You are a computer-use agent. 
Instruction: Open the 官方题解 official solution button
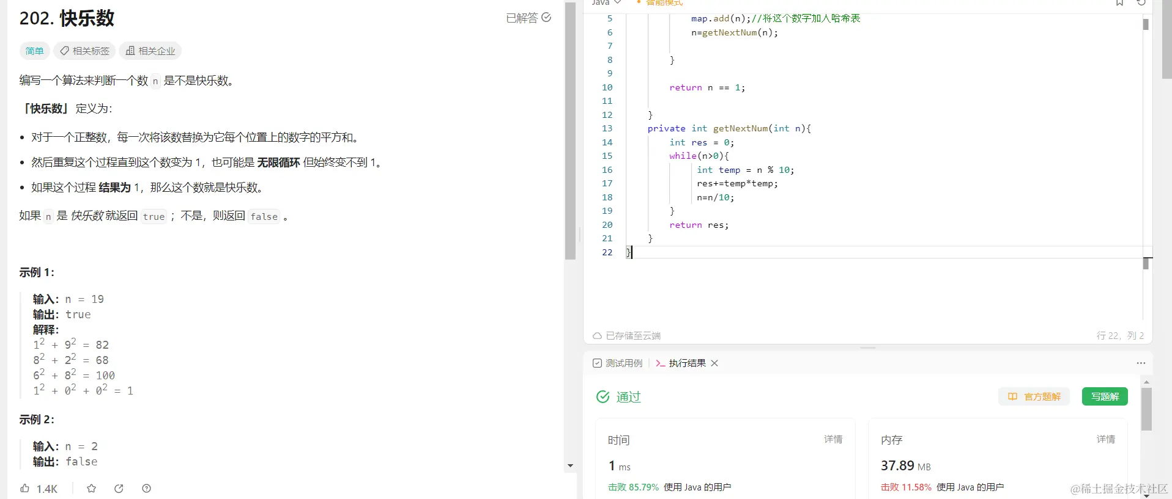[x=1034, y=396]
